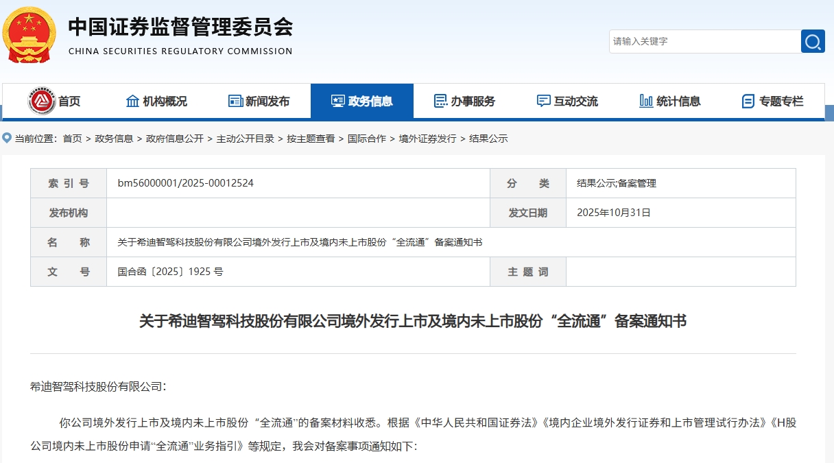Select the 政务信息 tab
The height and width of the screenshot is (463, 834).
[x=362, y=102]
